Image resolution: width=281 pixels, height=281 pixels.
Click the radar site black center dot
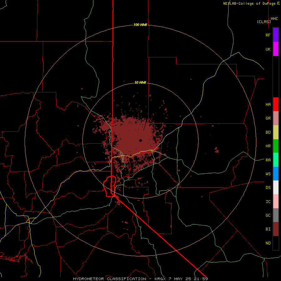coord(140,140)
